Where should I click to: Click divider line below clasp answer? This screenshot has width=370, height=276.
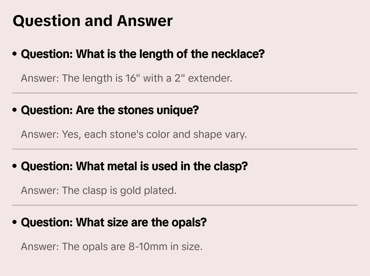[185, 205]
